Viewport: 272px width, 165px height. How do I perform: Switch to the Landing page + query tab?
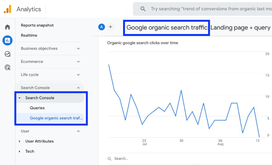pos(240,27)
